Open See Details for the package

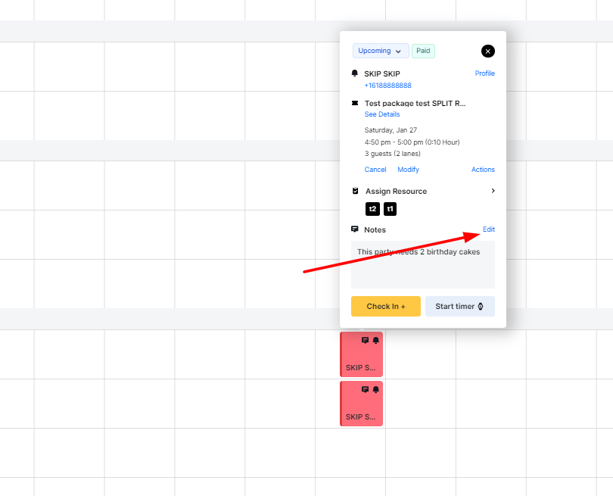[x=382, y=114]
